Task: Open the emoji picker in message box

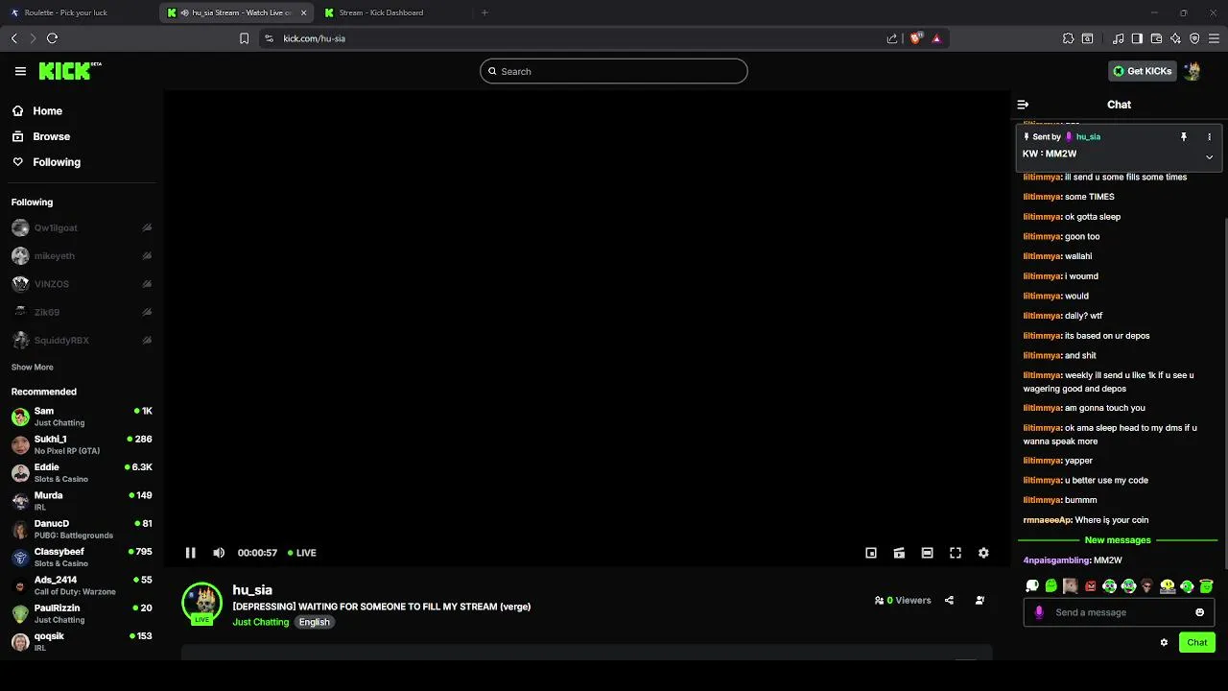Action: point(1199,612)
